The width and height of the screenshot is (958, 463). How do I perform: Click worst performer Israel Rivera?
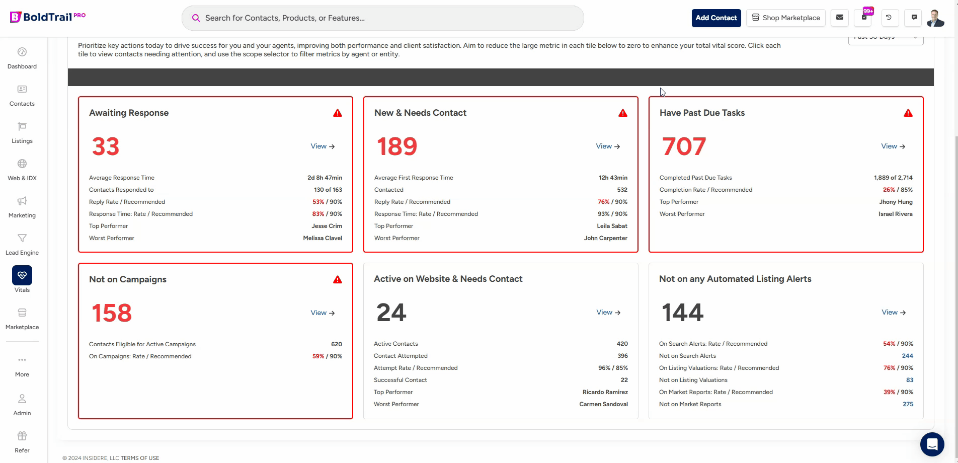click(x=895, y=214)
